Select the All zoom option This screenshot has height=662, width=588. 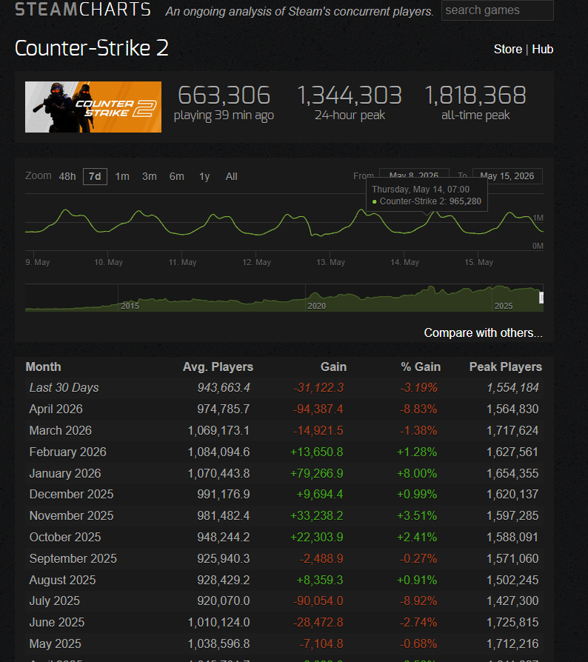231,176
